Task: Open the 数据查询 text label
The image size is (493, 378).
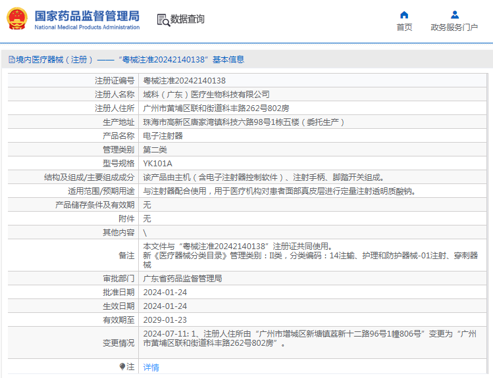Action: pyautogui.click(x=188, y=20)
